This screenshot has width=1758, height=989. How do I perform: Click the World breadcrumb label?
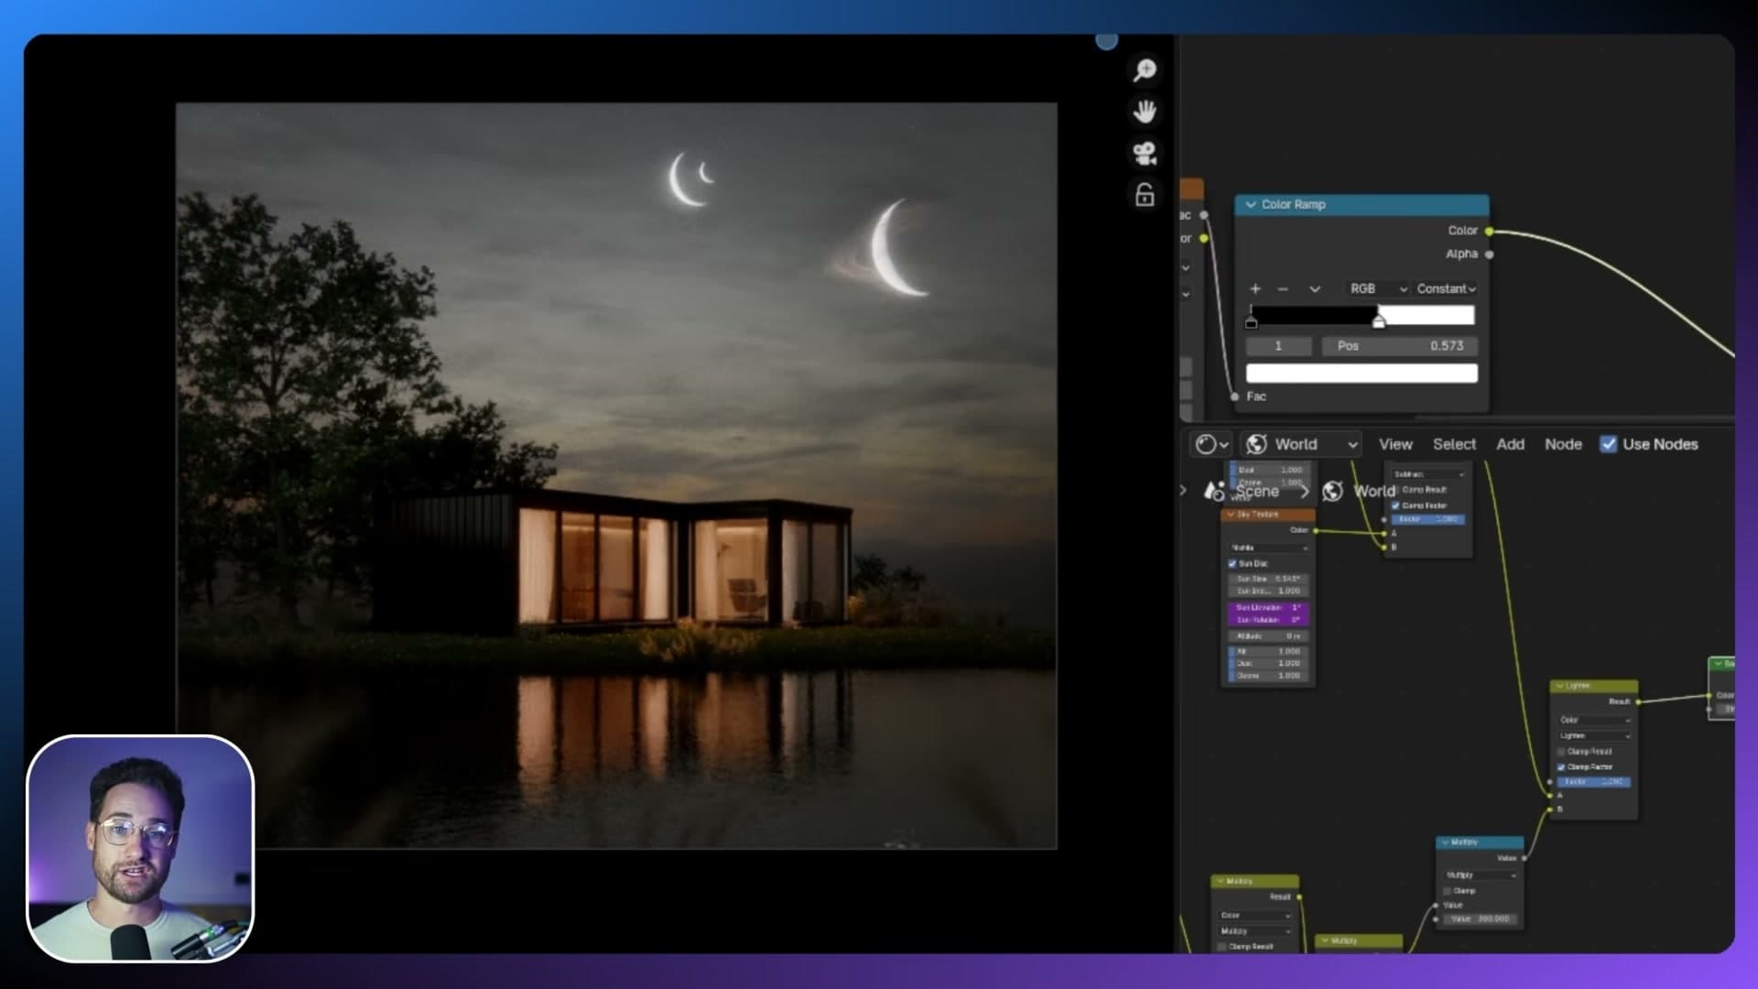(x=1374, y=491)
